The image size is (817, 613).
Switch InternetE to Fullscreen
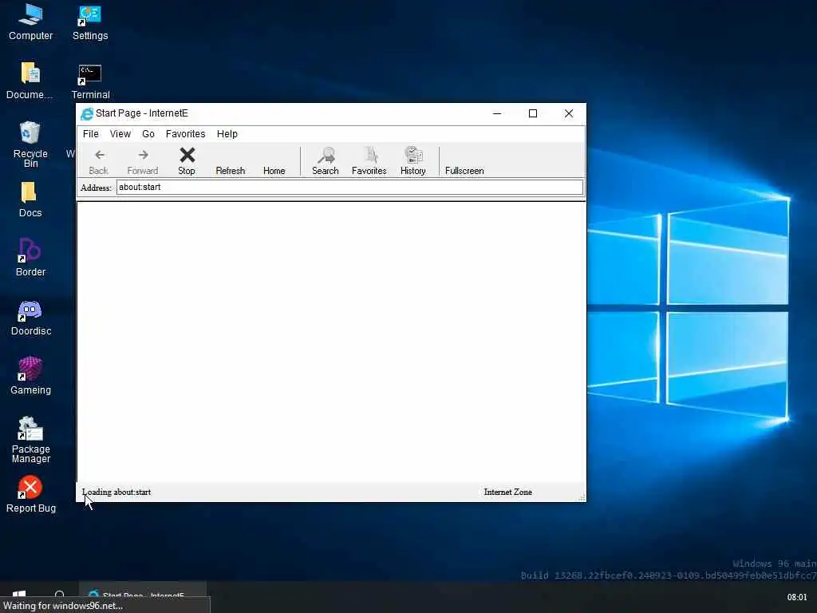(x=465, y=171)
